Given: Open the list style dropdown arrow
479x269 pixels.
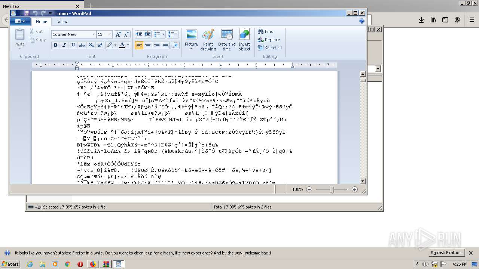Looking at the screenshot, I should [x=163, y=34].
